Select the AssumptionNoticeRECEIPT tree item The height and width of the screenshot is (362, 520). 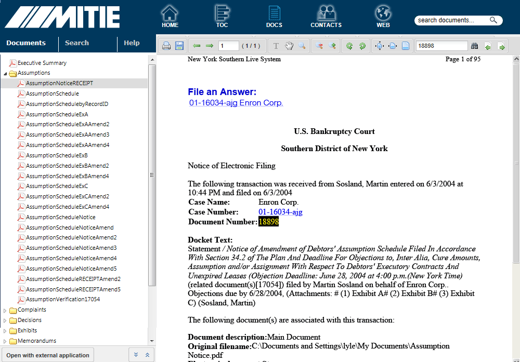(x=74, y=83)
